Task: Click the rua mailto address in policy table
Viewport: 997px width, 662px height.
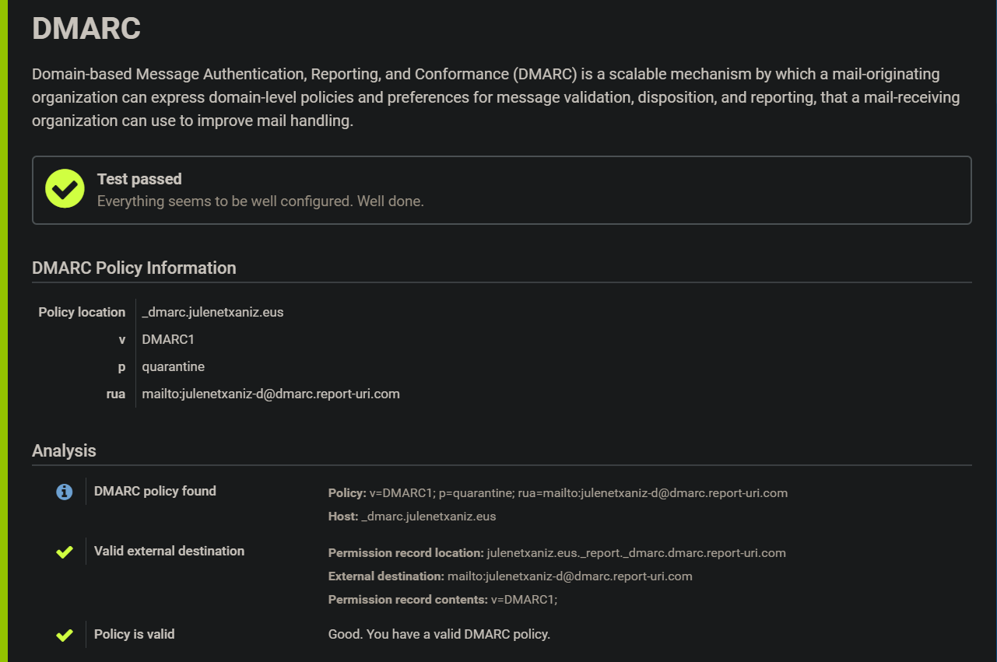Action: [x=270, y=394]
